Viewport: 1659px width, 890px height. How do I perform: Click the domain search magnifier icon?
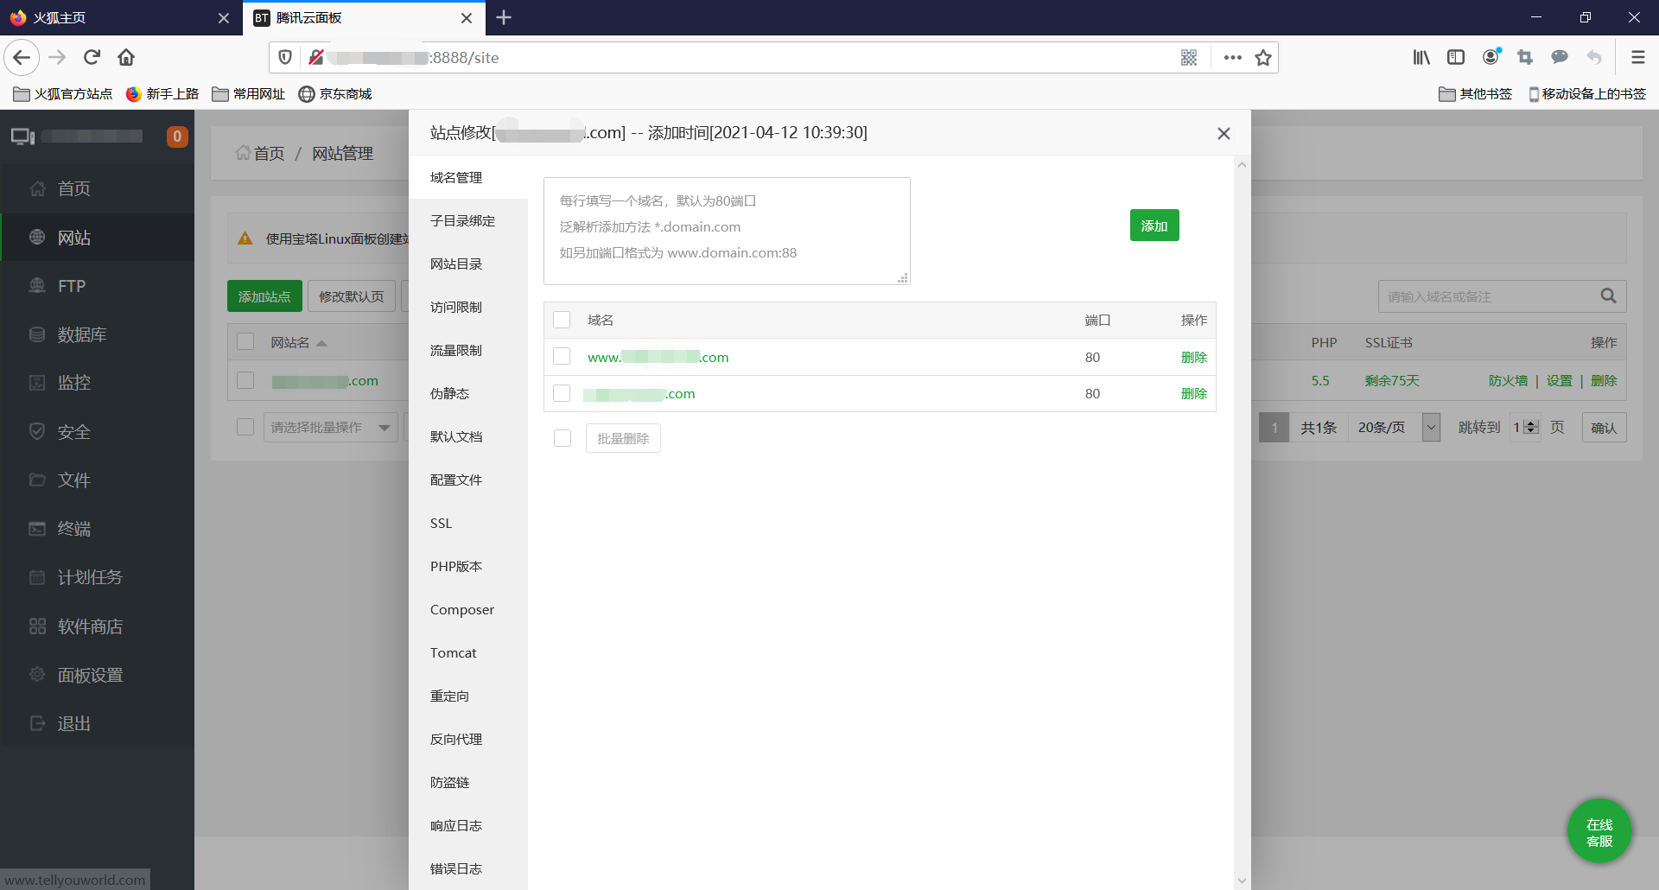click(1608, 296)
